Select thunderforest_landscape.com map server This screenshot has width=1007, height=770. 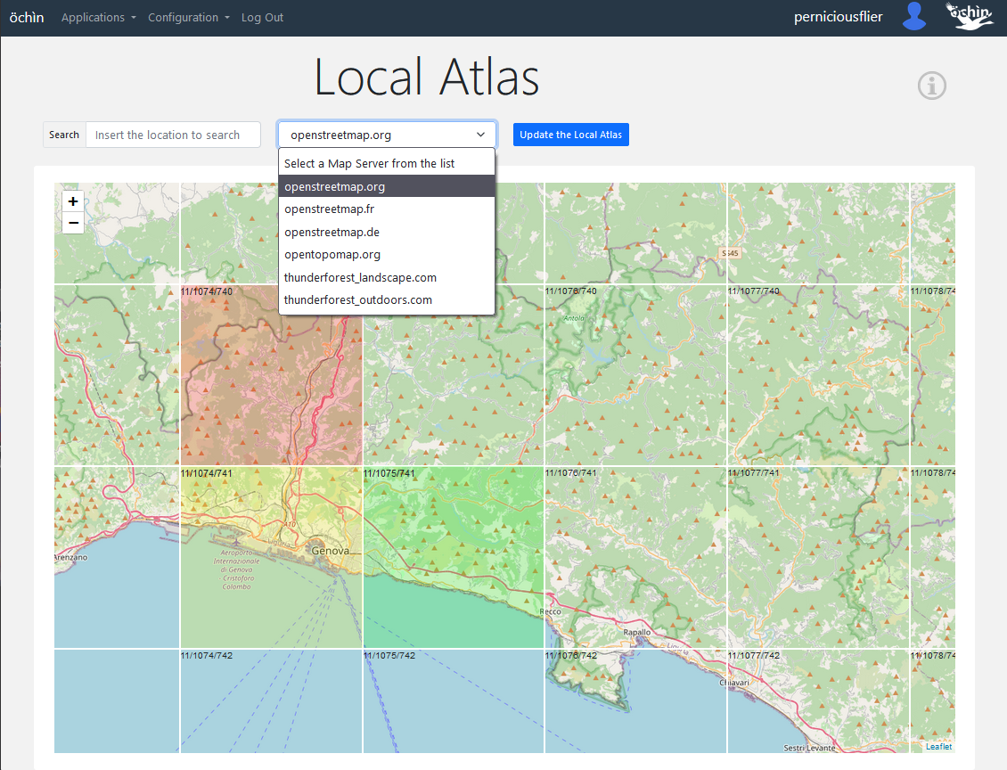tap(387, 277)
